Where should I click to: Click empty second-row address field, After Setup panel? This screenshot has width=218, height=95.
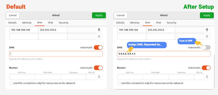(x=132, y=37)
